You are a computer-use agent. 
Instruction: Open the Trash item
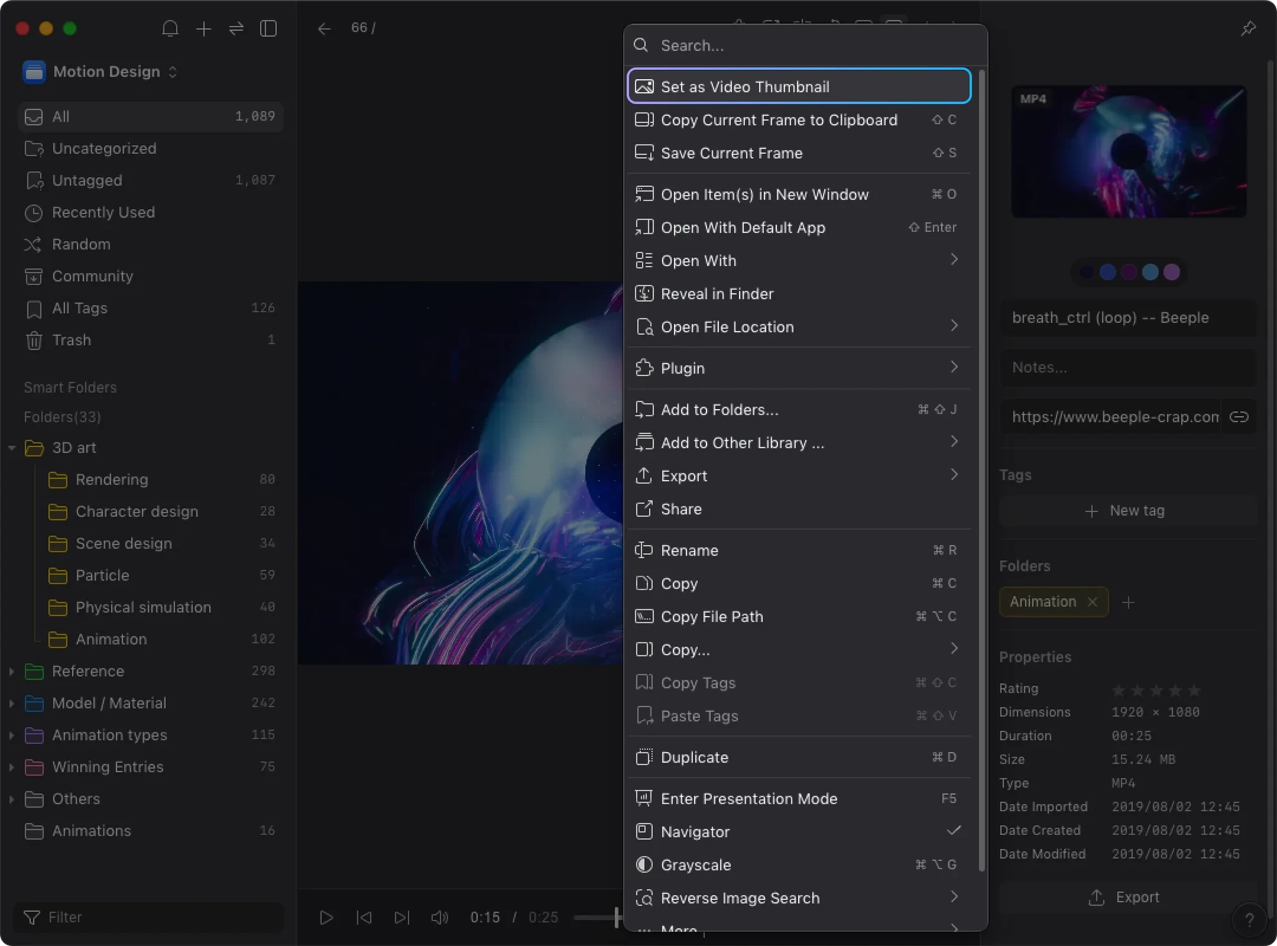(x=151, y=340)
